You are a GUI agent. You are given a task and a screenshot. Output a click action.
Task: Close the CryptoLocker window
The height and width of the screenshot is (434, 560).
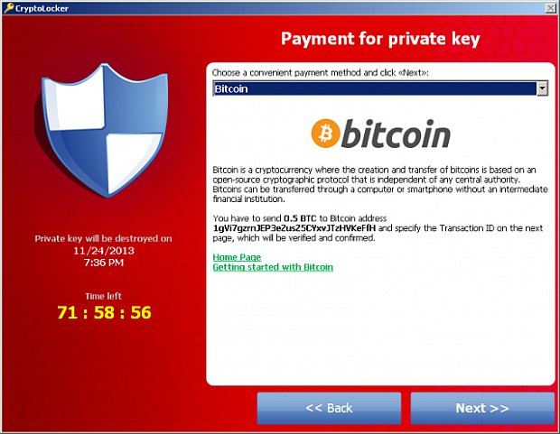(x=550, y=8)
